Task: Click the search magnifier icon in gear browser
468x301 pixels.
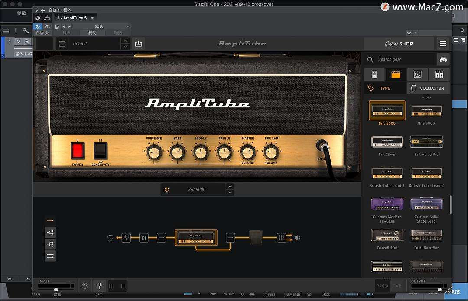Action: (370, 59)
